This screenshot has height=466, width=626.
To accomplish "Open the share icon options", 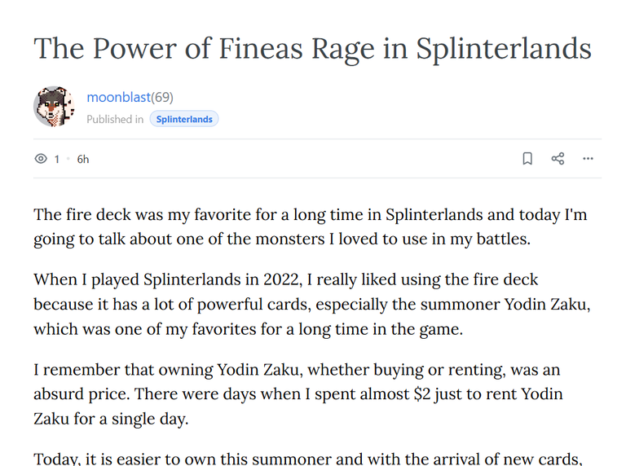I will [558, 159].
